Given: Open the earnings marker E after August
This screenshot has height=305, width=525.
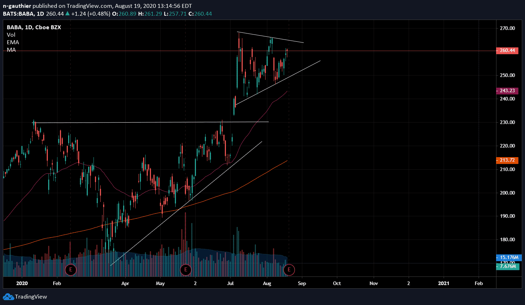Looking at the screenshot, I should pos(289,270).
